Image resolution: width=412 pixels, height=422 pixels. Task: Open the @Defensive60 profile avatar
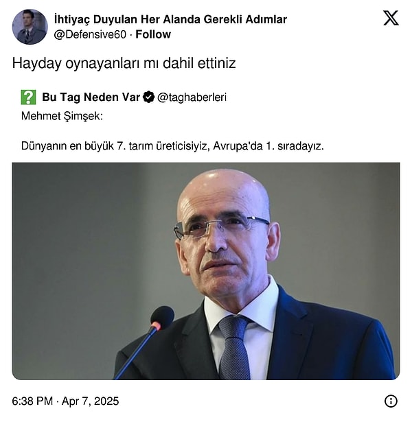click(30, 27)
